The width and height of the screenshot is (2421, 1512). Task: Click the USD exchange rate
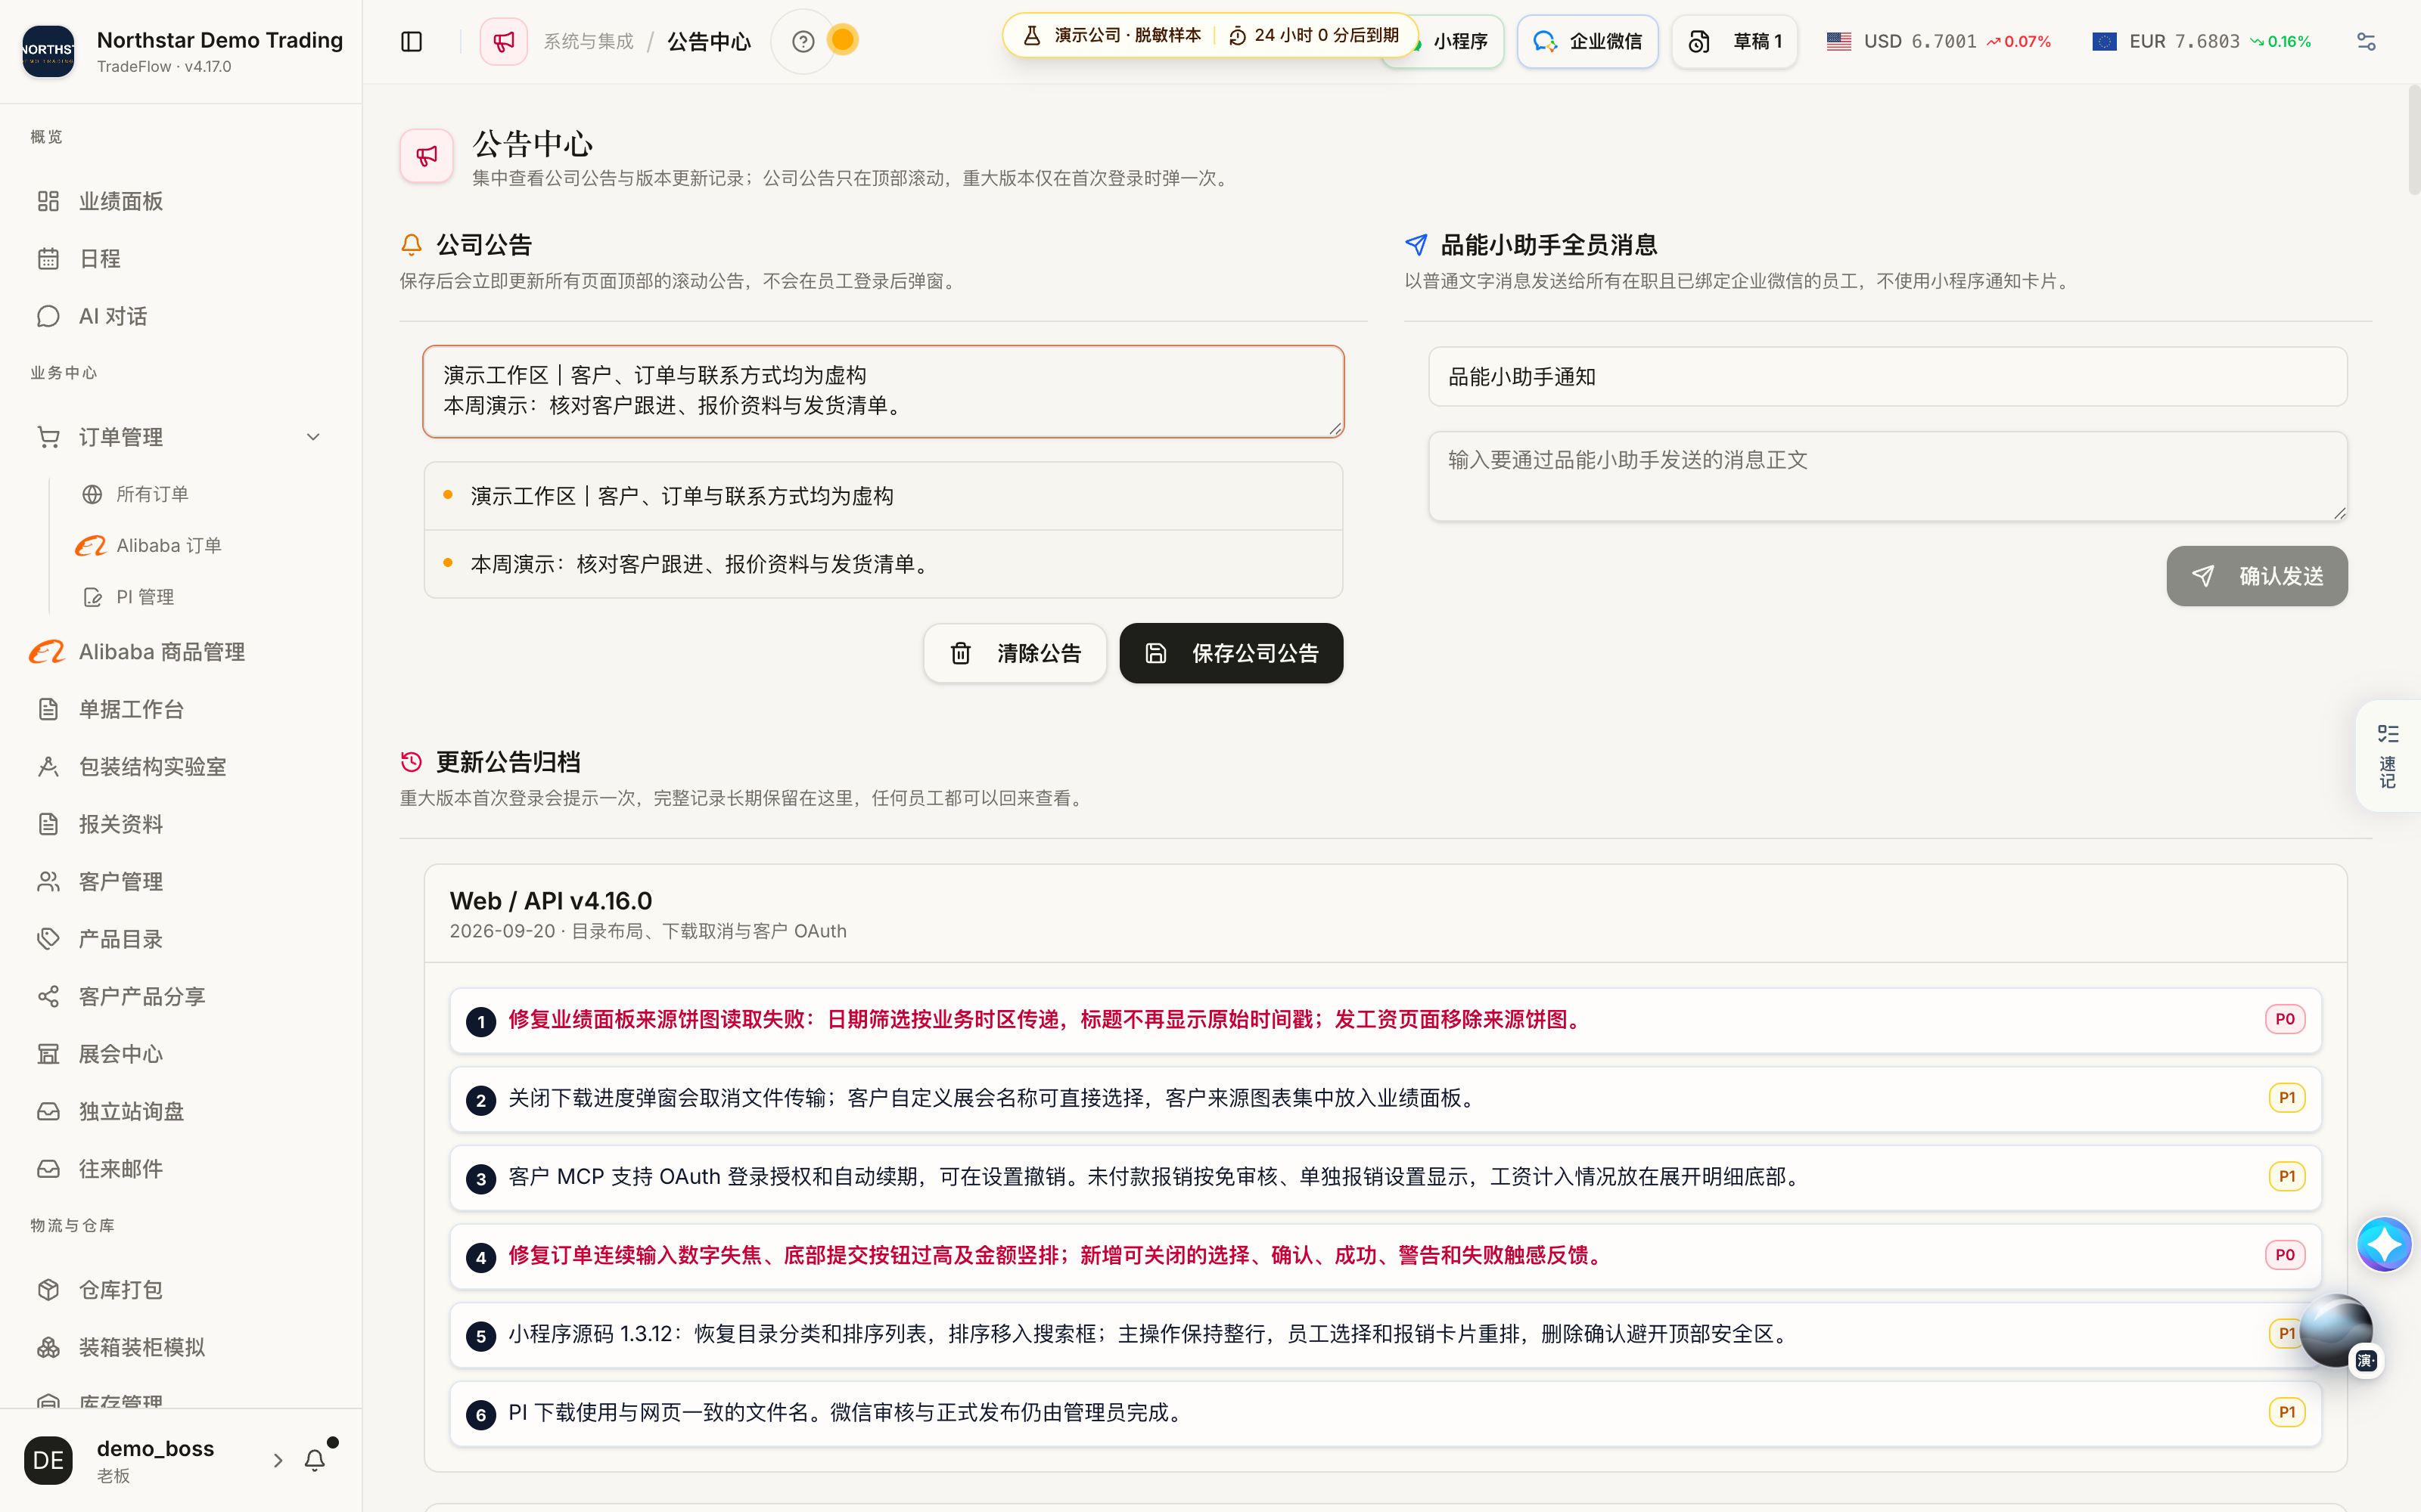point(1939,41)
